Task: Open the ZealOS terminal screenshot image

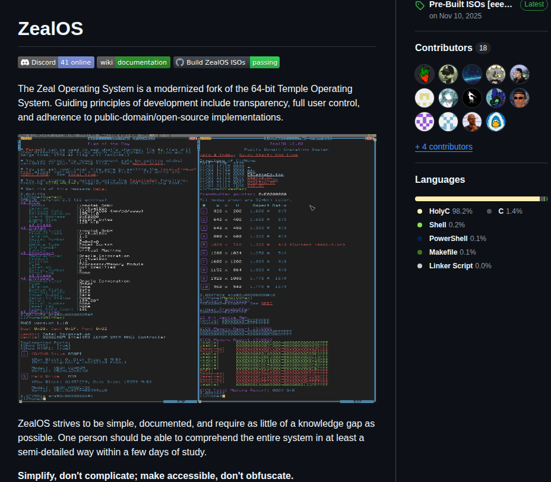Action: [197, 268]
